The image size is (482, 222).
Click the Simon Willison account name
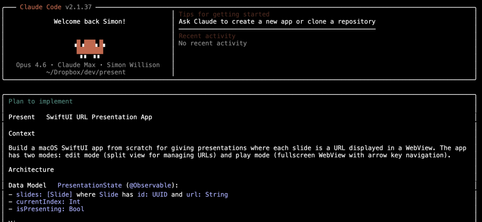click(133, 65)
